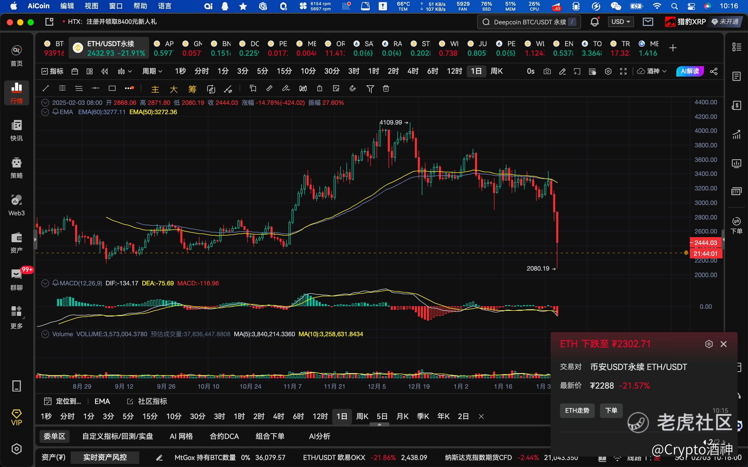Click the screenshot camera icon
Screen dimensions: 748x467
(x=547, y=71)
